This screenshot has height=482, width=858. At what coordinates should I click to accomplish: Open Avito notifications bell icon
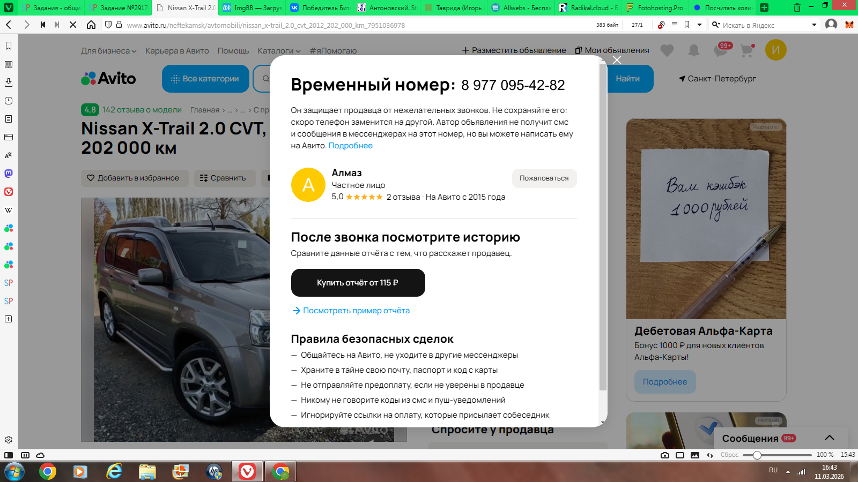click(x=694, y=50)
